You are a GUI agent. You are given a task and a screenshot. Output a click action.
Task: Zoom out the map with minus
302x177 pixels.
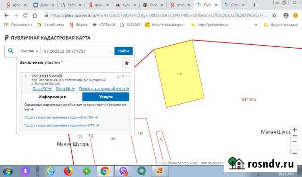click(x=294, y=142)
